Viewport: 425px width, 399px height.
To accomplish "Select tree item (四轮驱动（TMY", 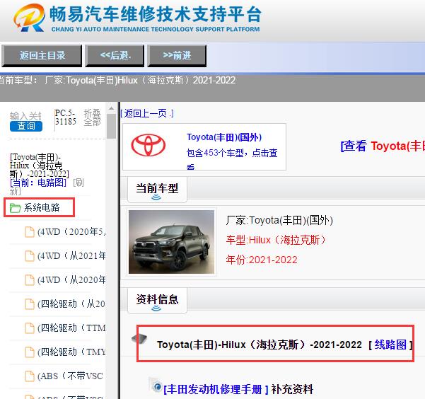I will [x=71, y=352].
